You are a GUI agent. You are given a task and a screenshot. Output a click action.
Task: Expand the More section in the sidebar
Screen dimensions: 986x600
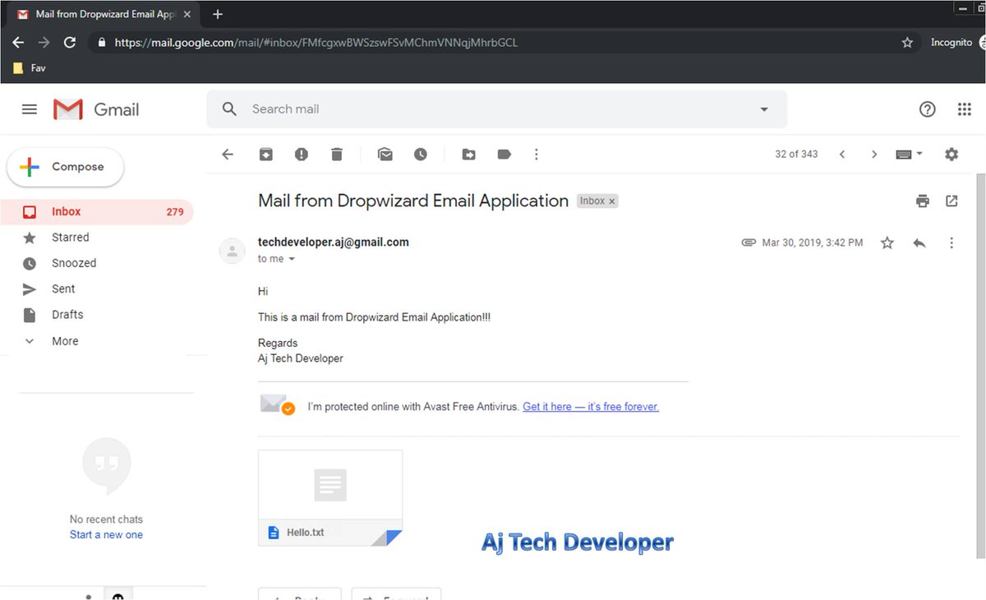click(x=65, y=340)
